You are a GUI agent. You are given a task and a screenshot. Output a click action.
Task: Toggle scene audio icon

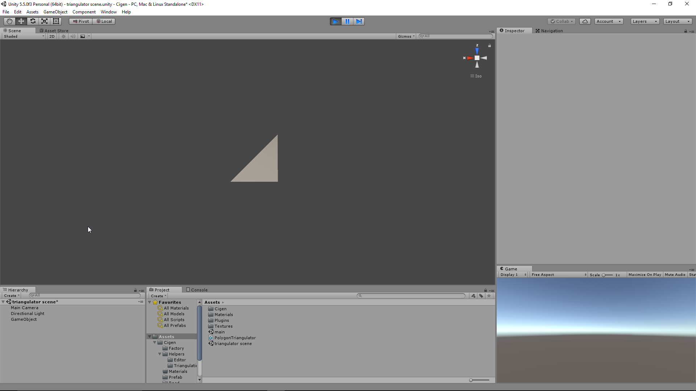73,36
